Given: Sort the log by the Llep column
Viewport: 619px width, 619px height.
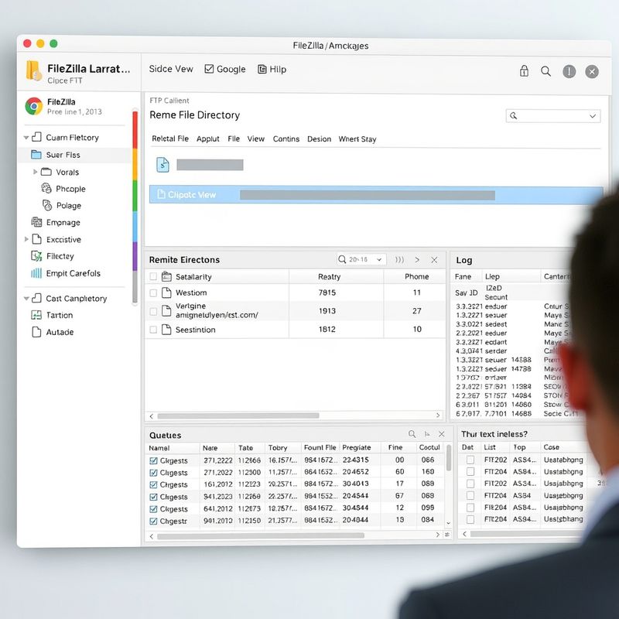Looking at the screenshot, I should click(x=492, y=277).
